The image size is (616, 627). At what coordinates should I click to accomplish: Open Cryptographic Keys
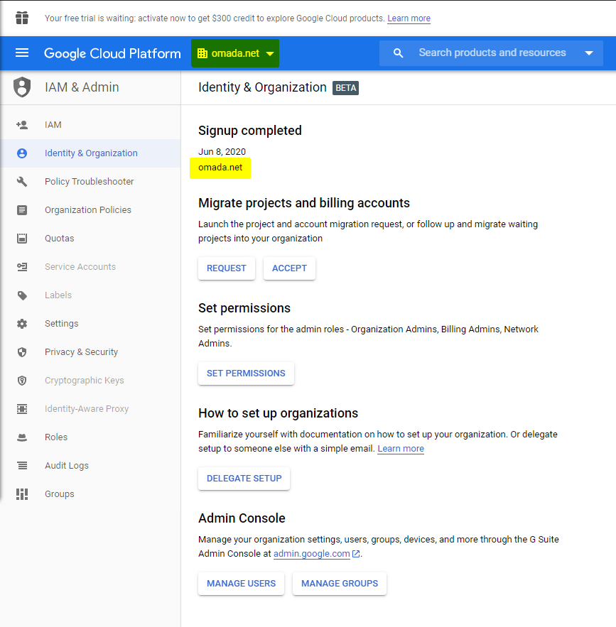click(90, 381)
